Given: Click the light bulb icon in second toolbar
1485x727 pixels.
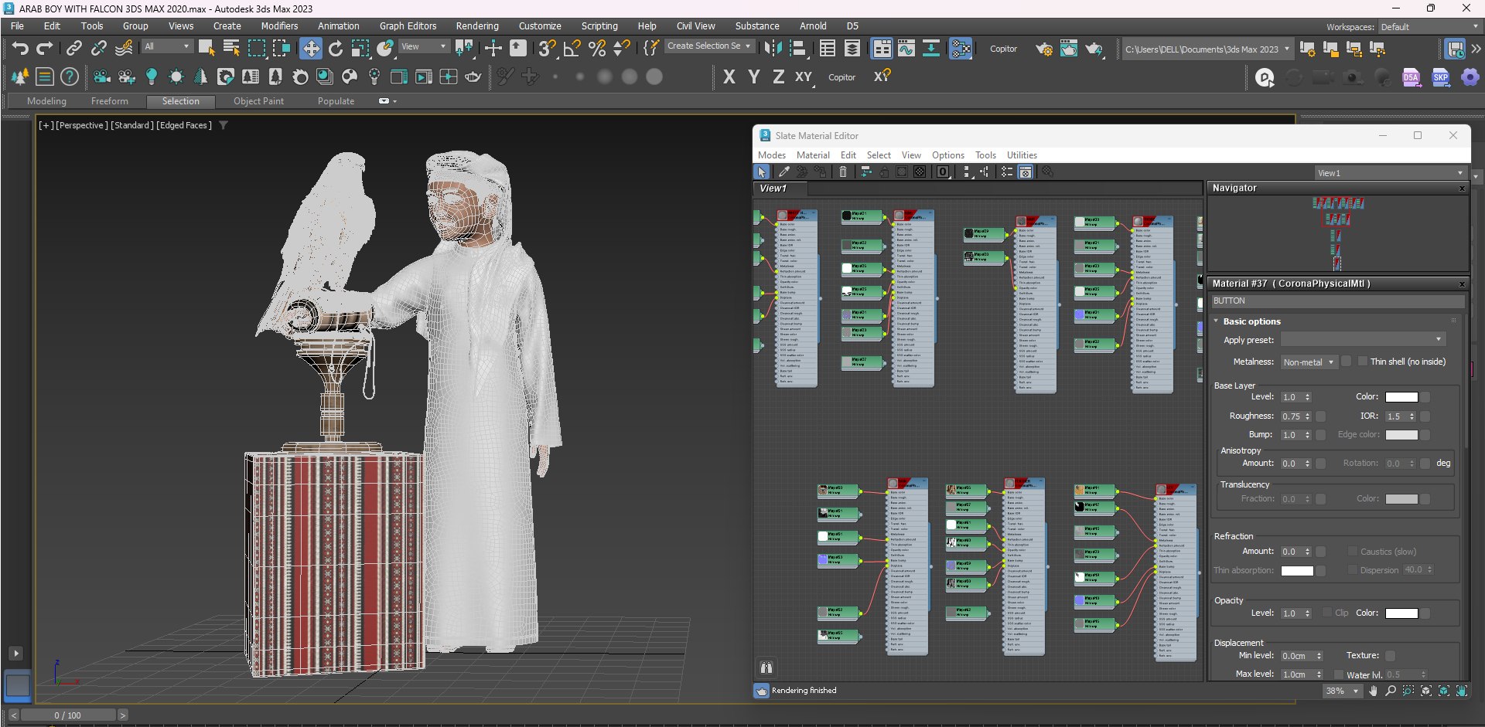Looking at the screenshot, I should click(152, 76).
